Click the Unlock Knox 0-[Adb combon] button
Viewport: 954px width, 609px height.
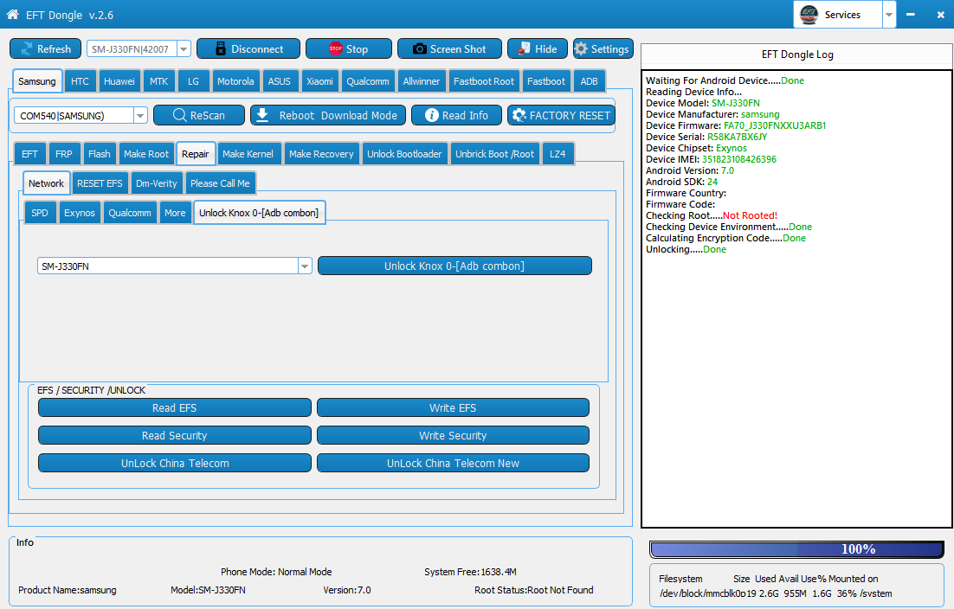tap(454, 266)
